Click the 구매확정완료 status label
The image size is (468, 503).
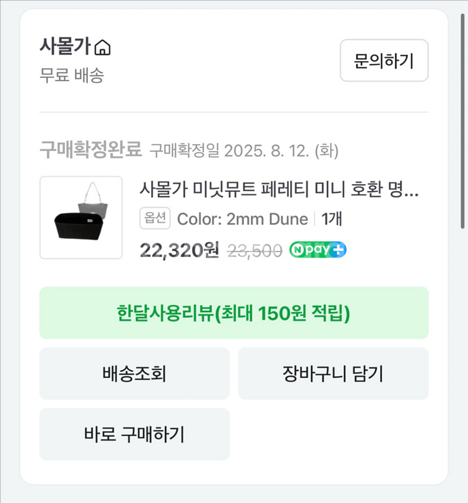tap(91, 150)
